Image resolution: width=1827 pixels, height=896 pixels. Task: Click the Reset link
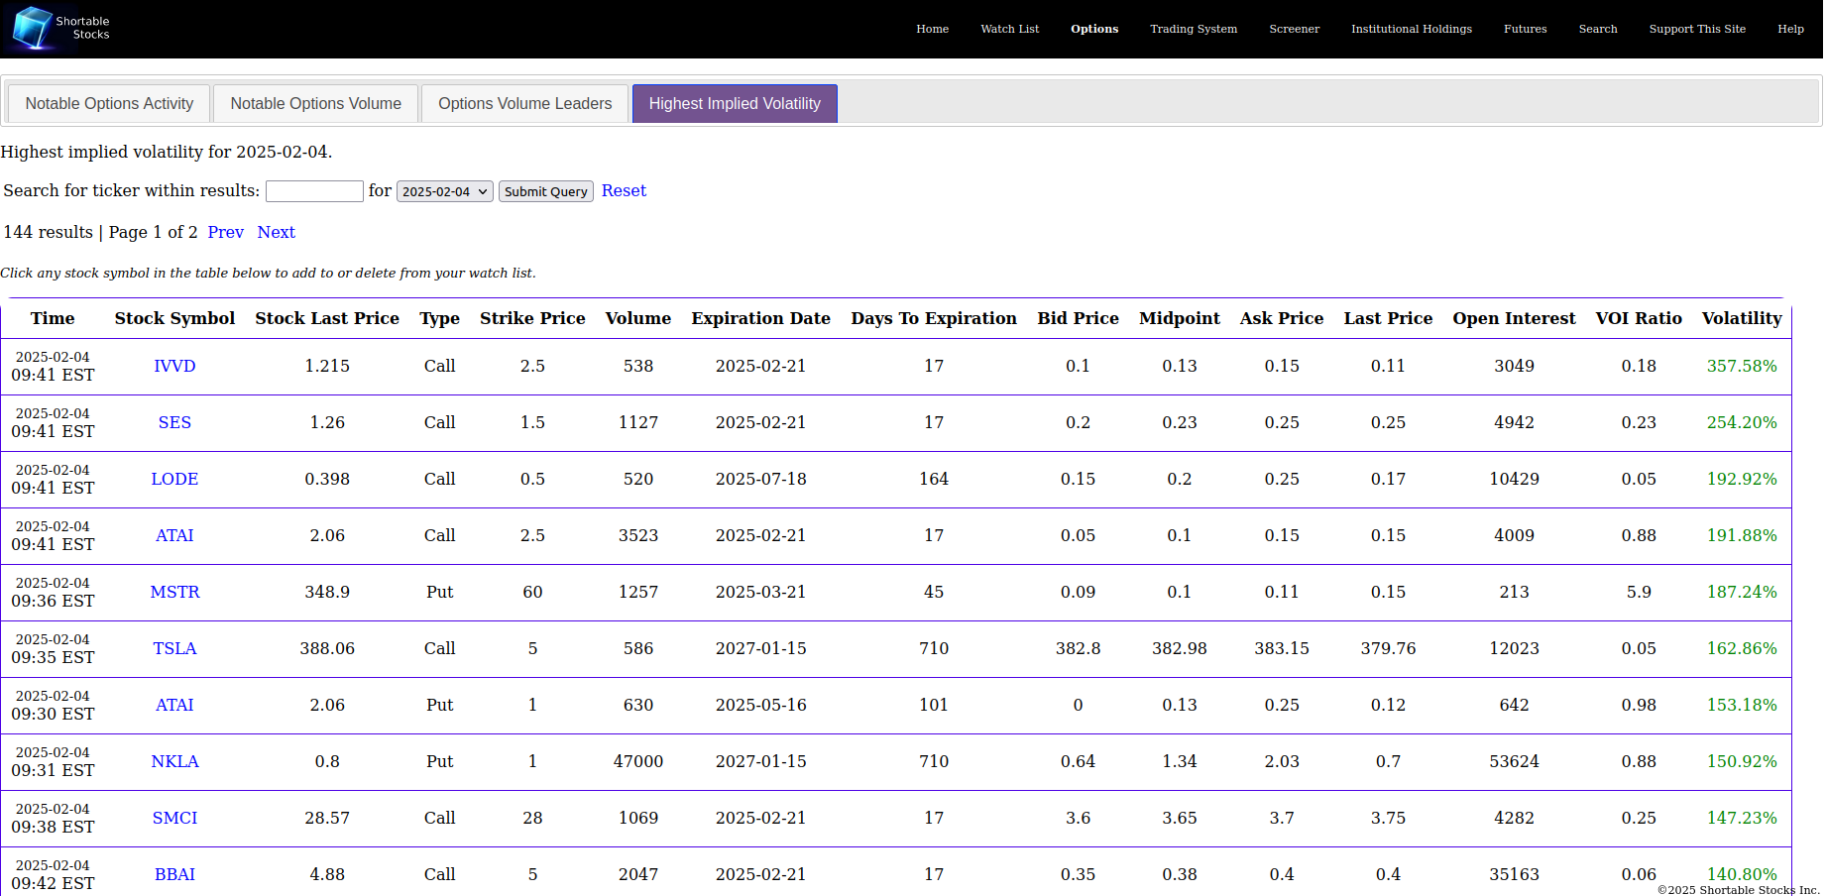624,190
